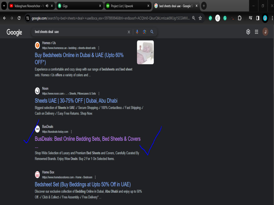Open the Google apps grid
The height and width of the screenshot is (205, 274).
[256, 32]
